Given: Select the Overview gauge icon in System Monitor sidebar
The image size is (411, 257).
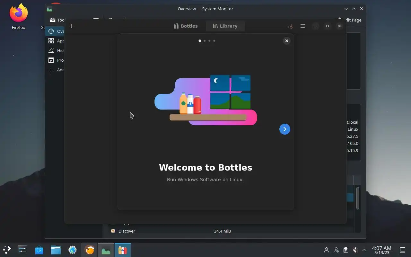Looking at the screenshot, I should click(51, 31).
